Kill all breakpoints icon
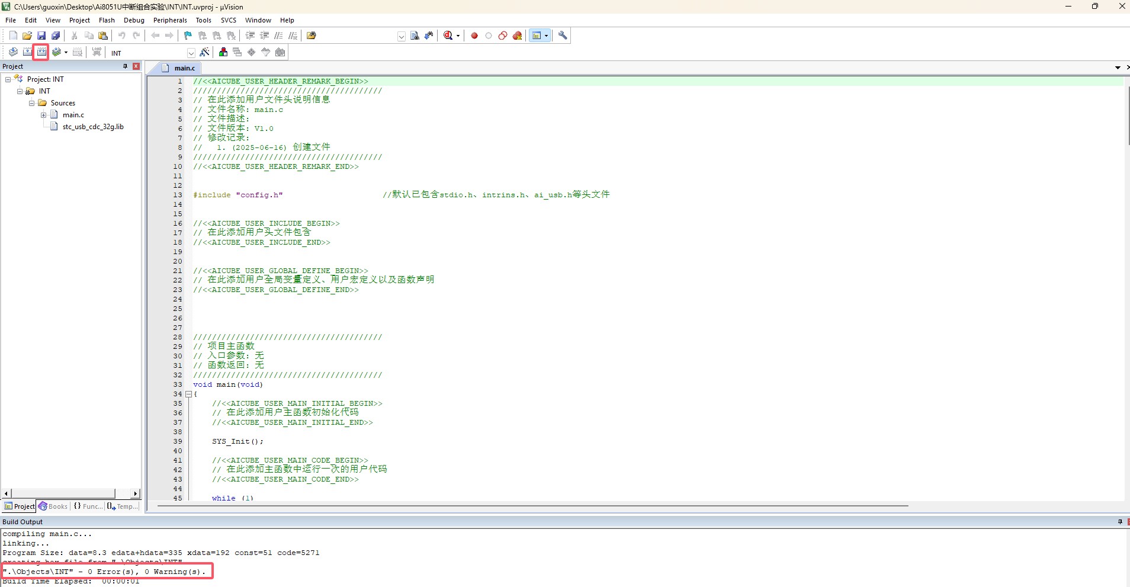Image resolution: width=1130 pixels, height=587 pixels. 517,36
